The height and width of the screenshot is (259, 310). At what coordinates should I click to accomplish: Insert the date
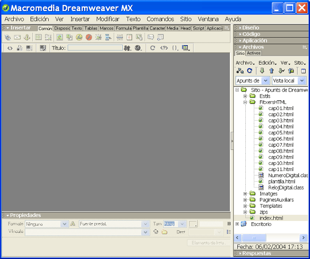[129, 37]
